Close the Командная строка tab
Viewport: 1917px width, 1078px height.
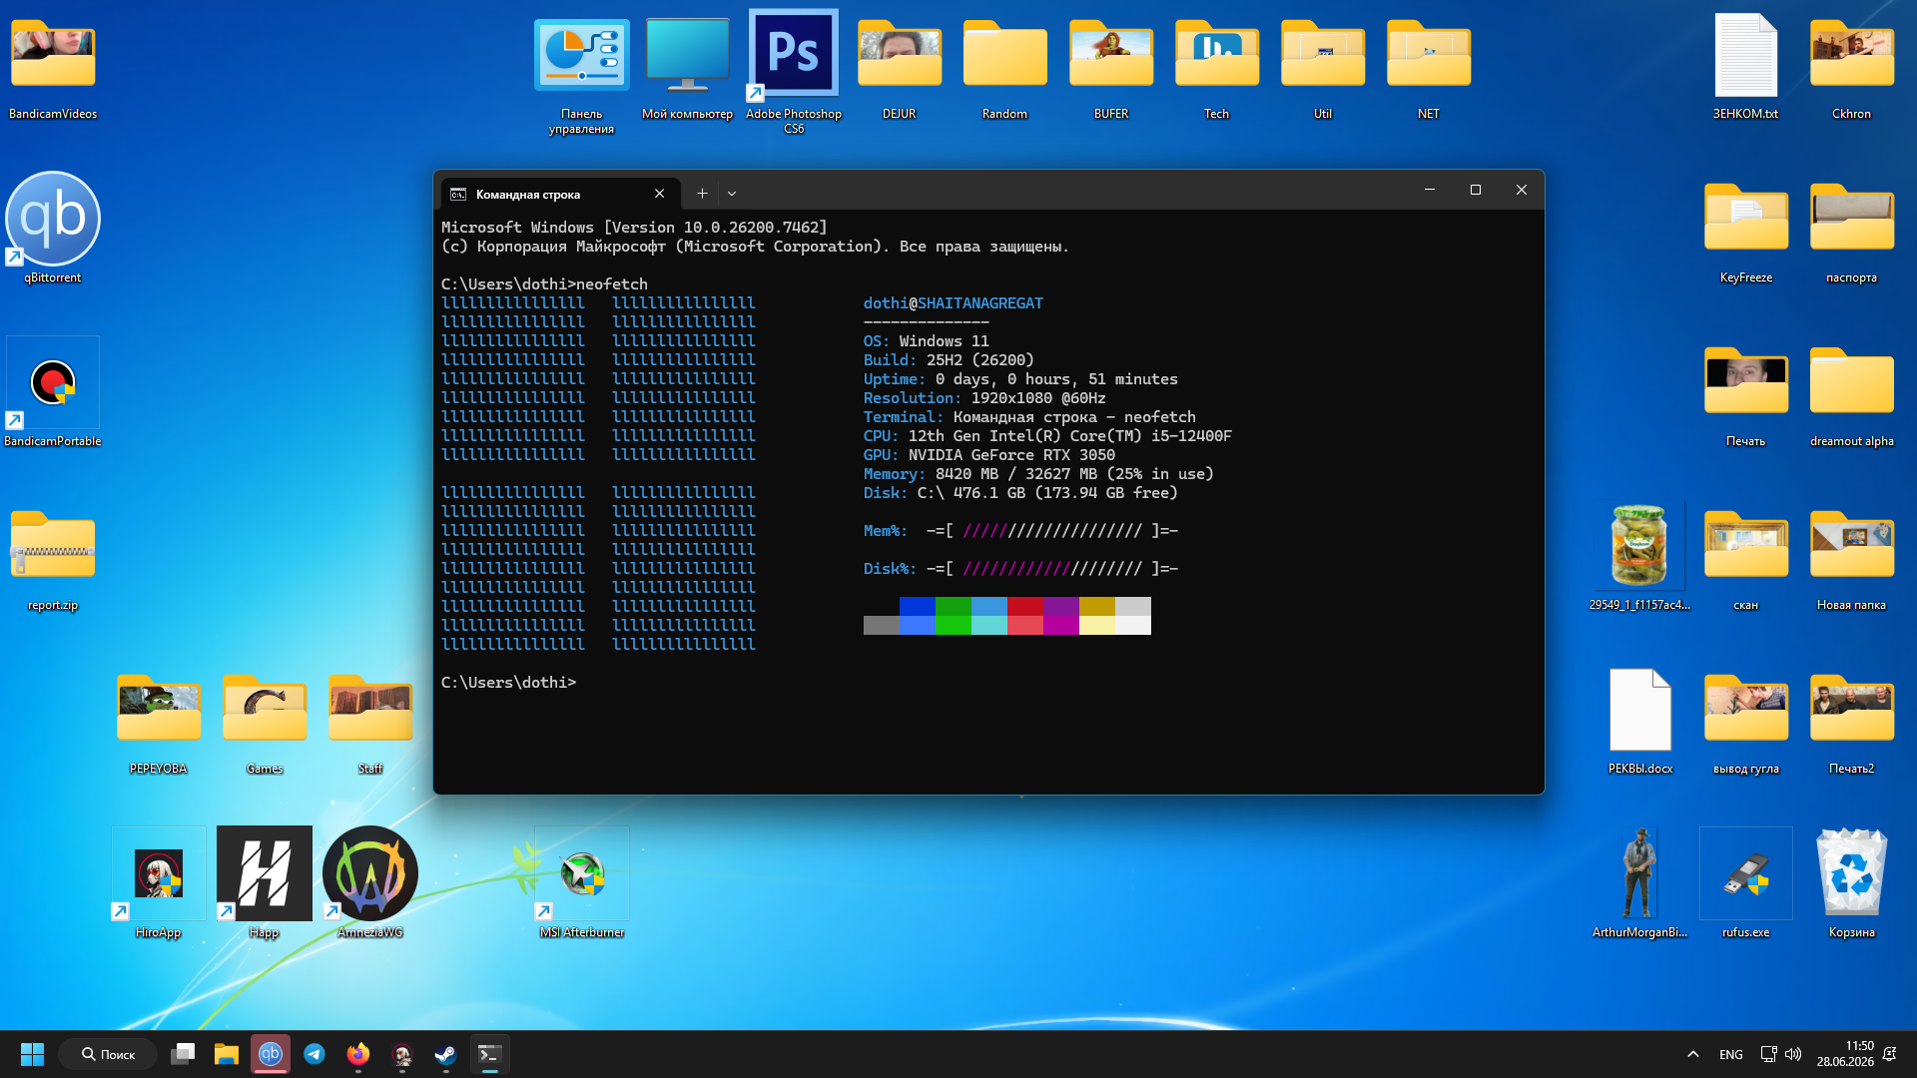click(x=659, y=194)
